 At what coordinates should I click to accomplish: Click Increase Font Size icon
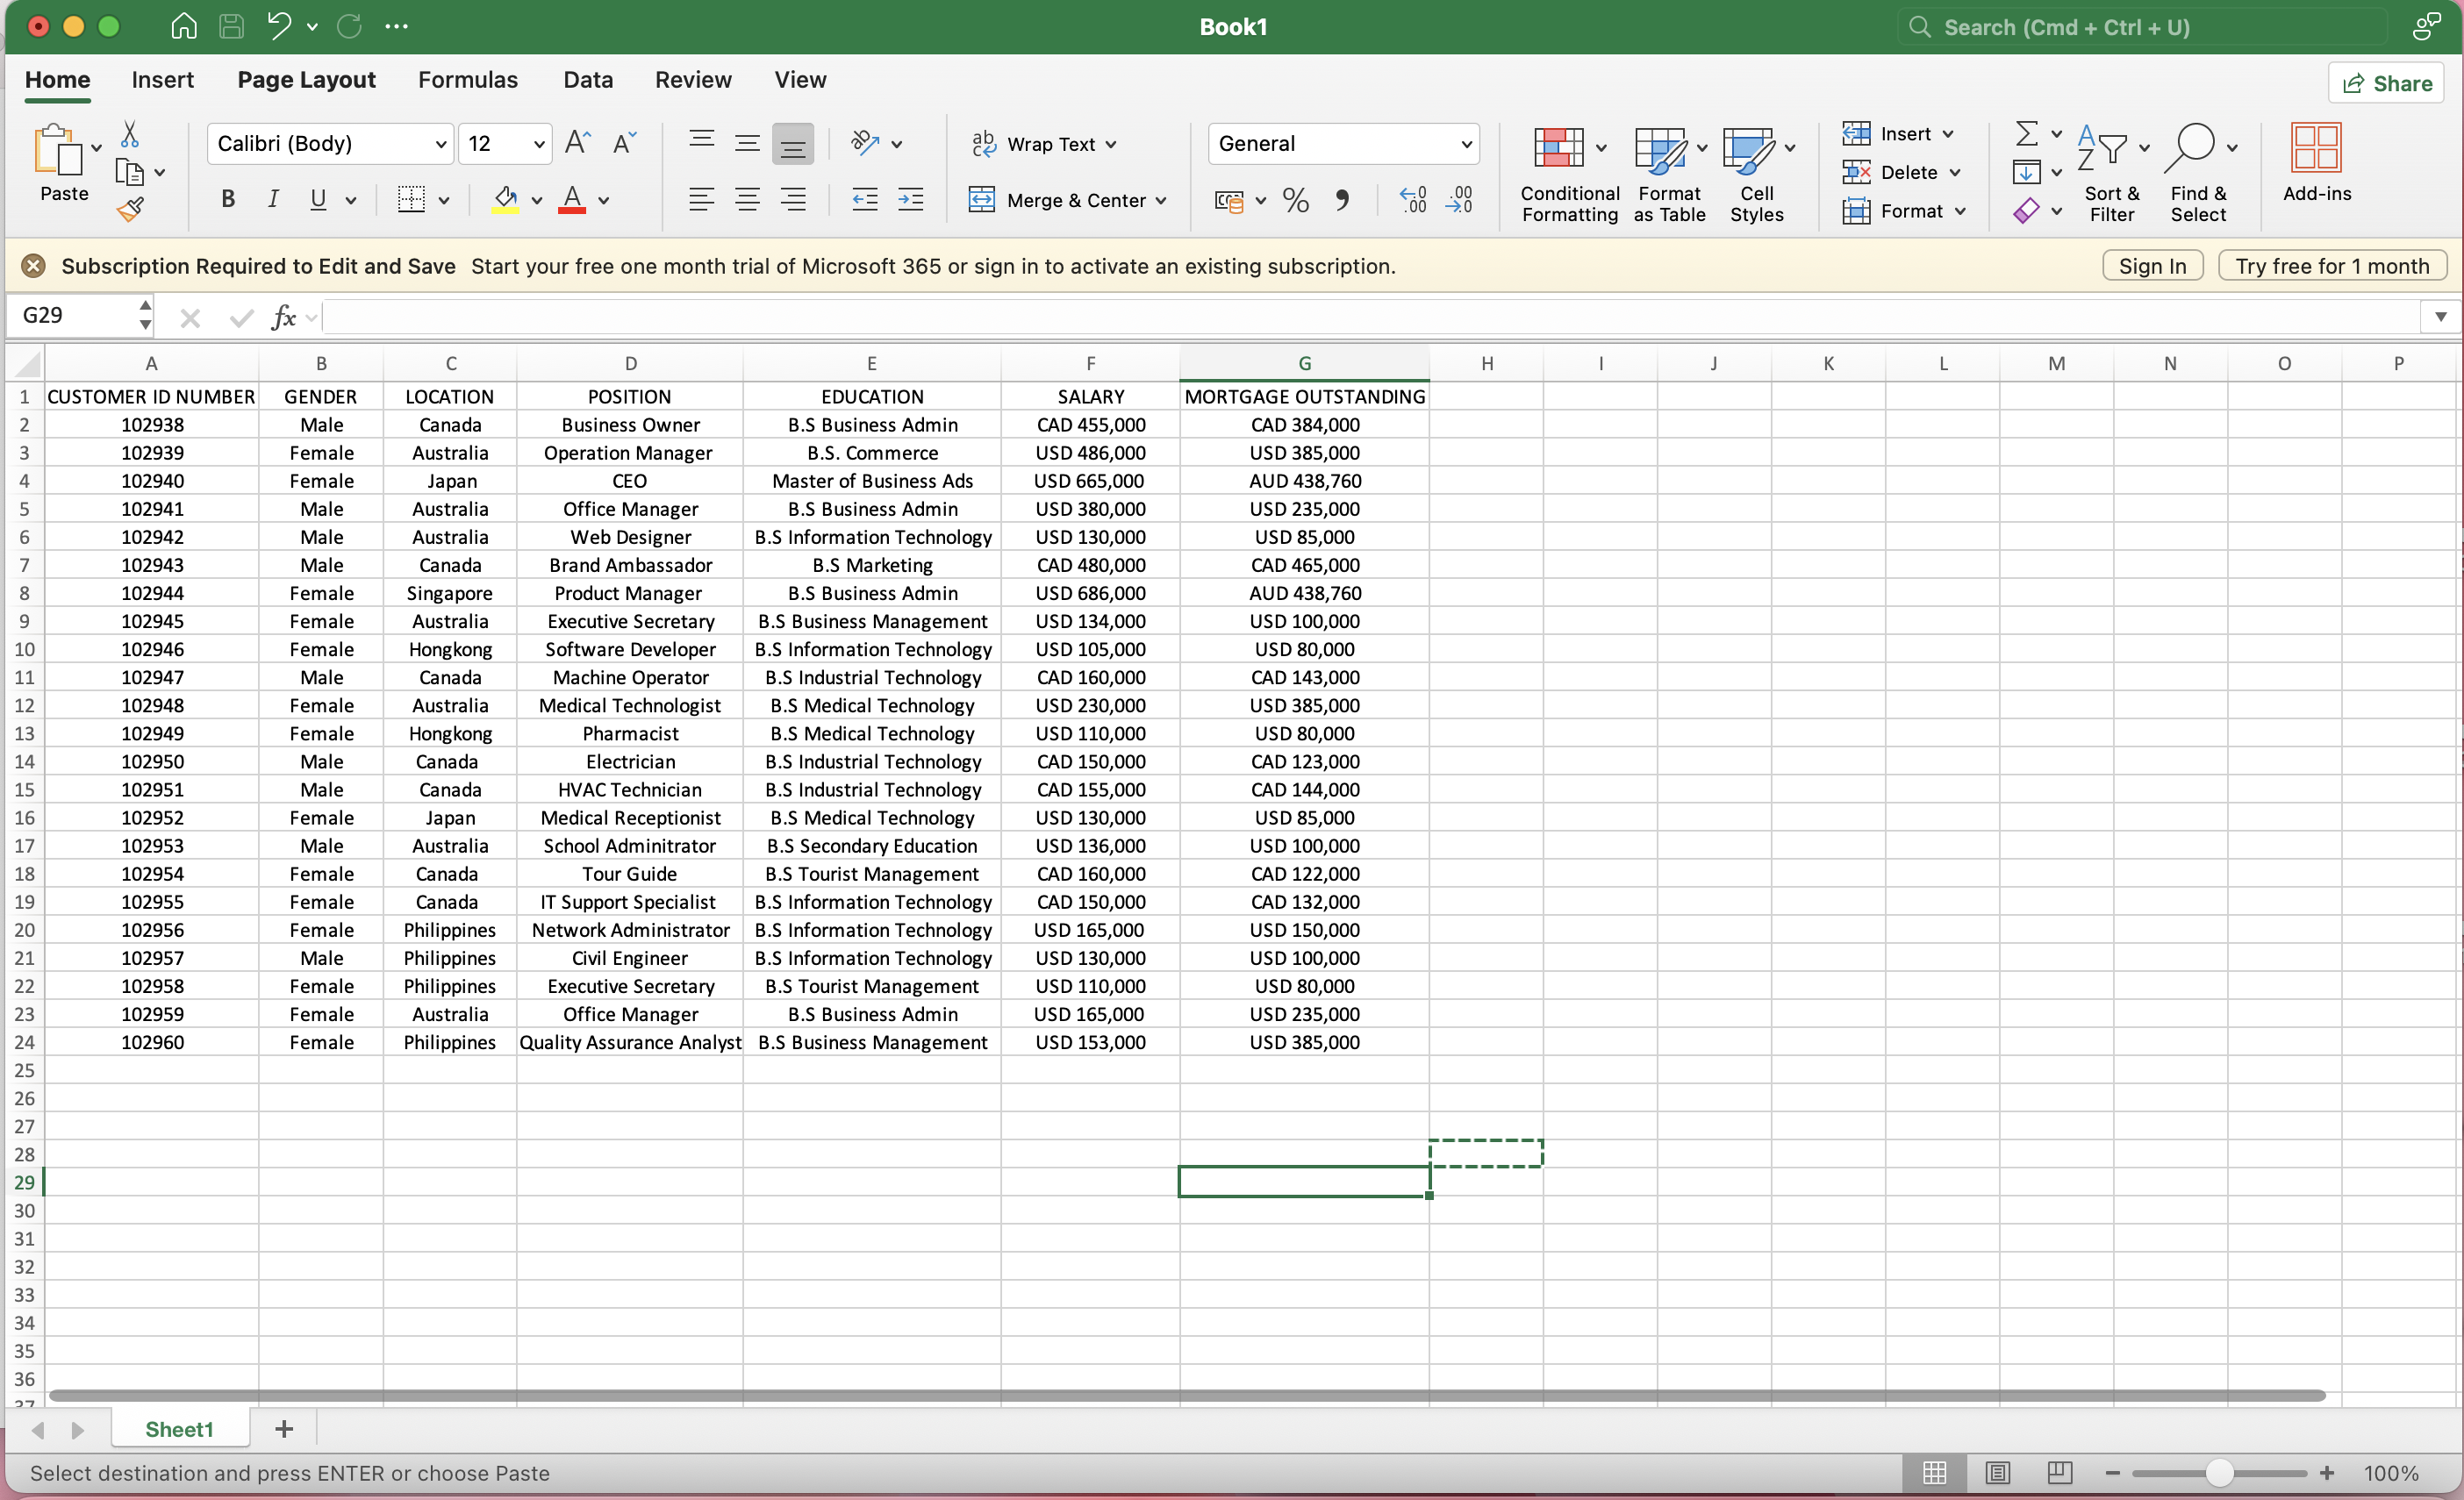point(577,143)
